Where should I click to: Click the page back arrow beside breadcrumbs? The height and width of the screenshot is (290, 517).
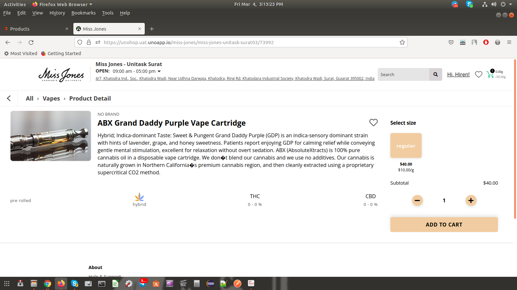(x=9, y=98)
